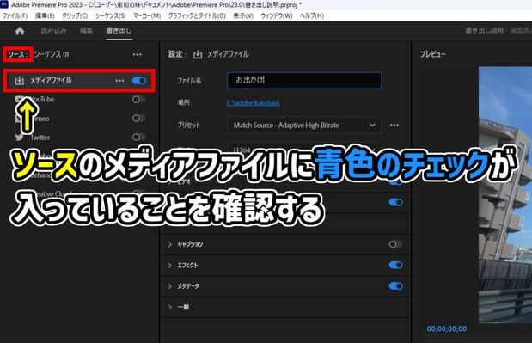This screenshot has height=343, width=532.
Task: Click the preview video thumbnail
Action: click(505, 195)
